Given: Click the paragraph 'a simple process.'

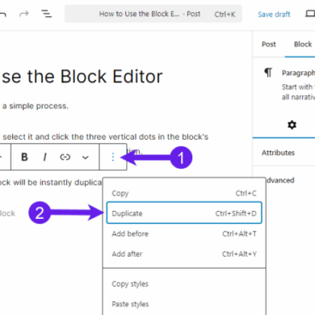Looking at the screenshot, I should [x=36, y=106].
